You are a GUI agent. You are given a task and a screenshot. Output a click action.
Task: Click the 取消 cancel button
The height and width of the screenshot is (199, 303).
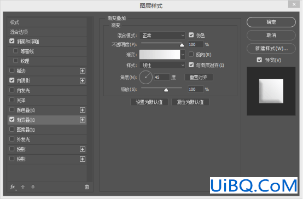click(x=271, y=35)
